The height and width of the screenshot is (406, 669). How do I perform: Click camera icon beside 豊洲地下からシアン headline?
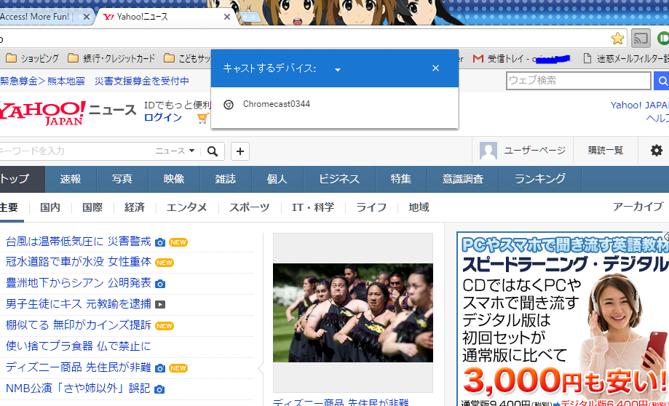click(x=160, y=284)
